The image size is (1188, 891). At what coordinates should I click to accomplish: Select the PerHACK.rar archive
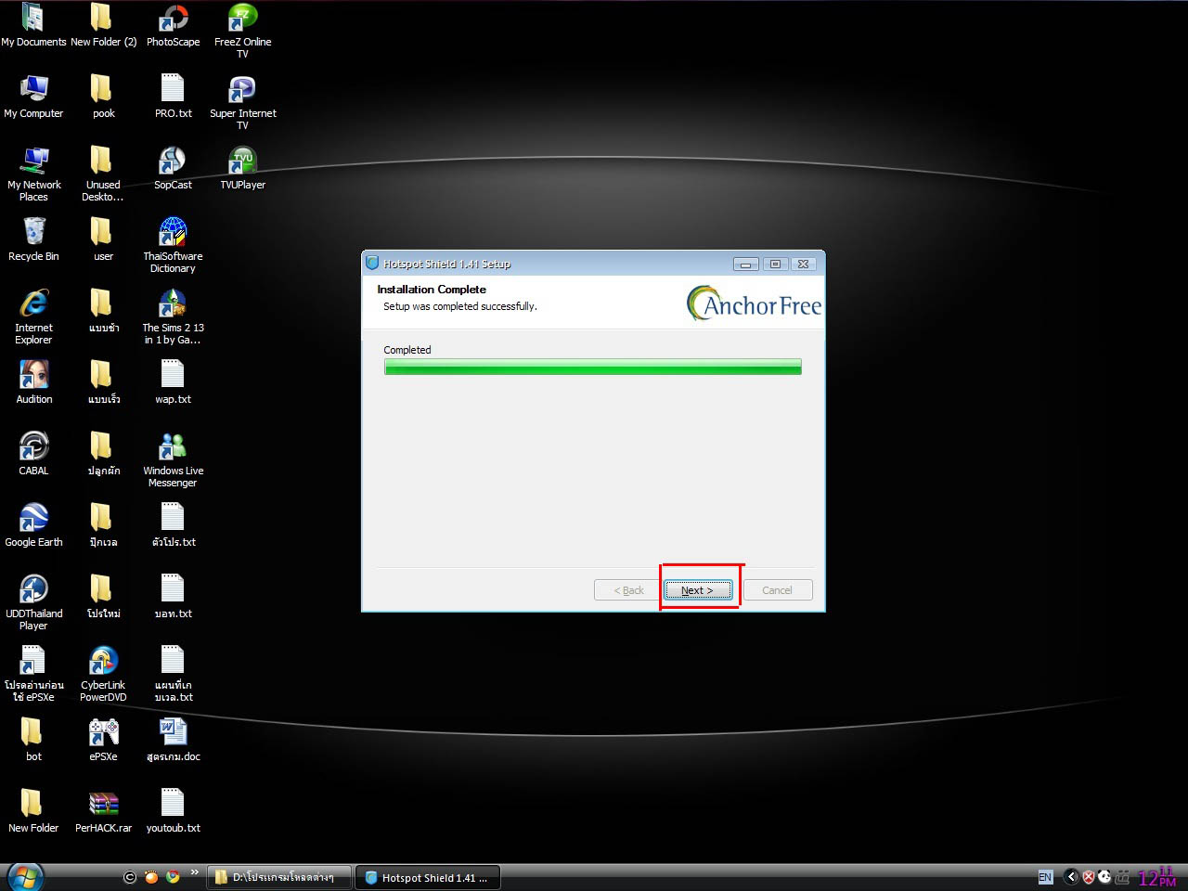click(x=103, y=811)
